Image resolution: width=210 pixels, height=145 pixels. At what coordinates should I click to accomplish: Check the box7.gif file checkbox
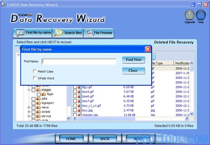75,101
